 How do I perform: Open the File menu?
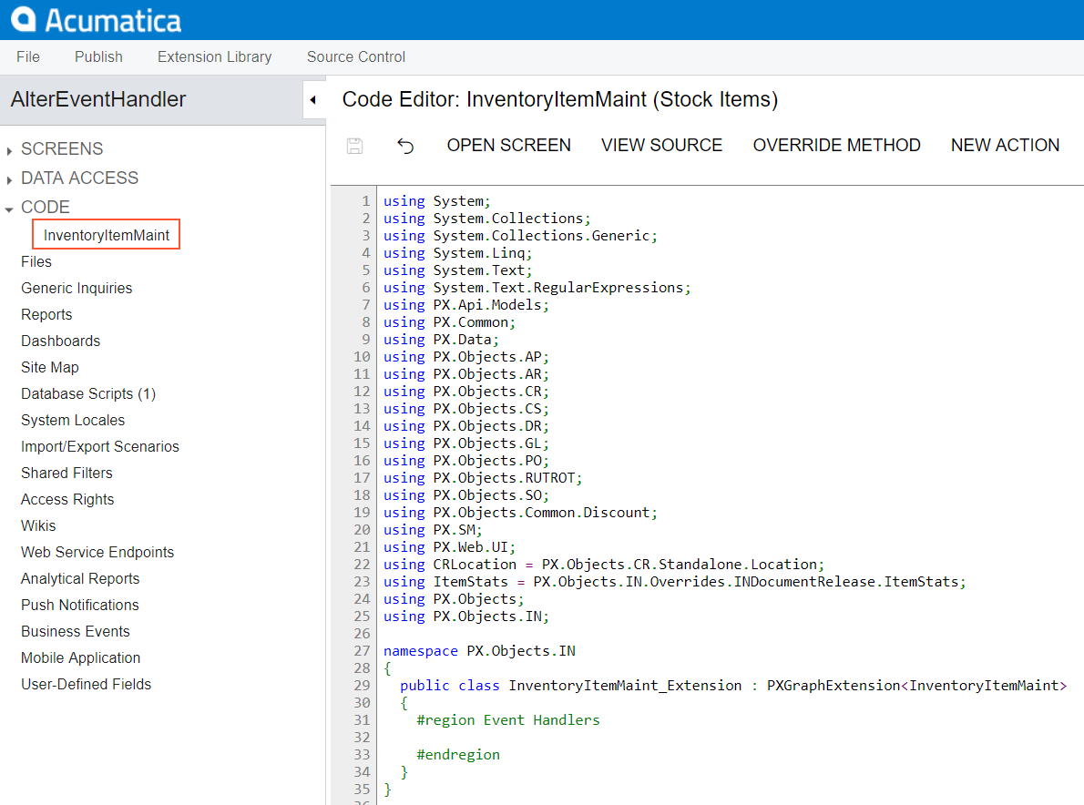click(x=28, y=56)
